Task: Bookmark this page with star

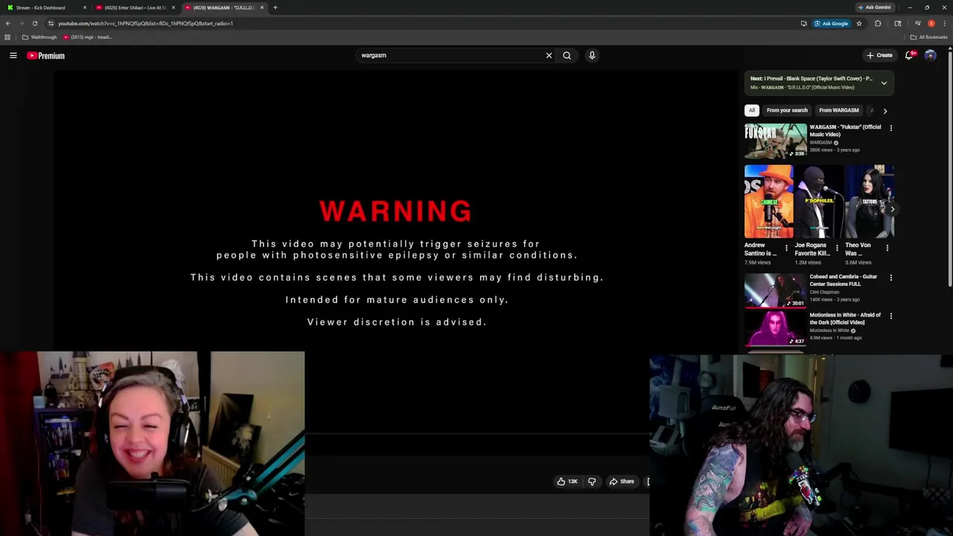Action: [x=858, y=23]
